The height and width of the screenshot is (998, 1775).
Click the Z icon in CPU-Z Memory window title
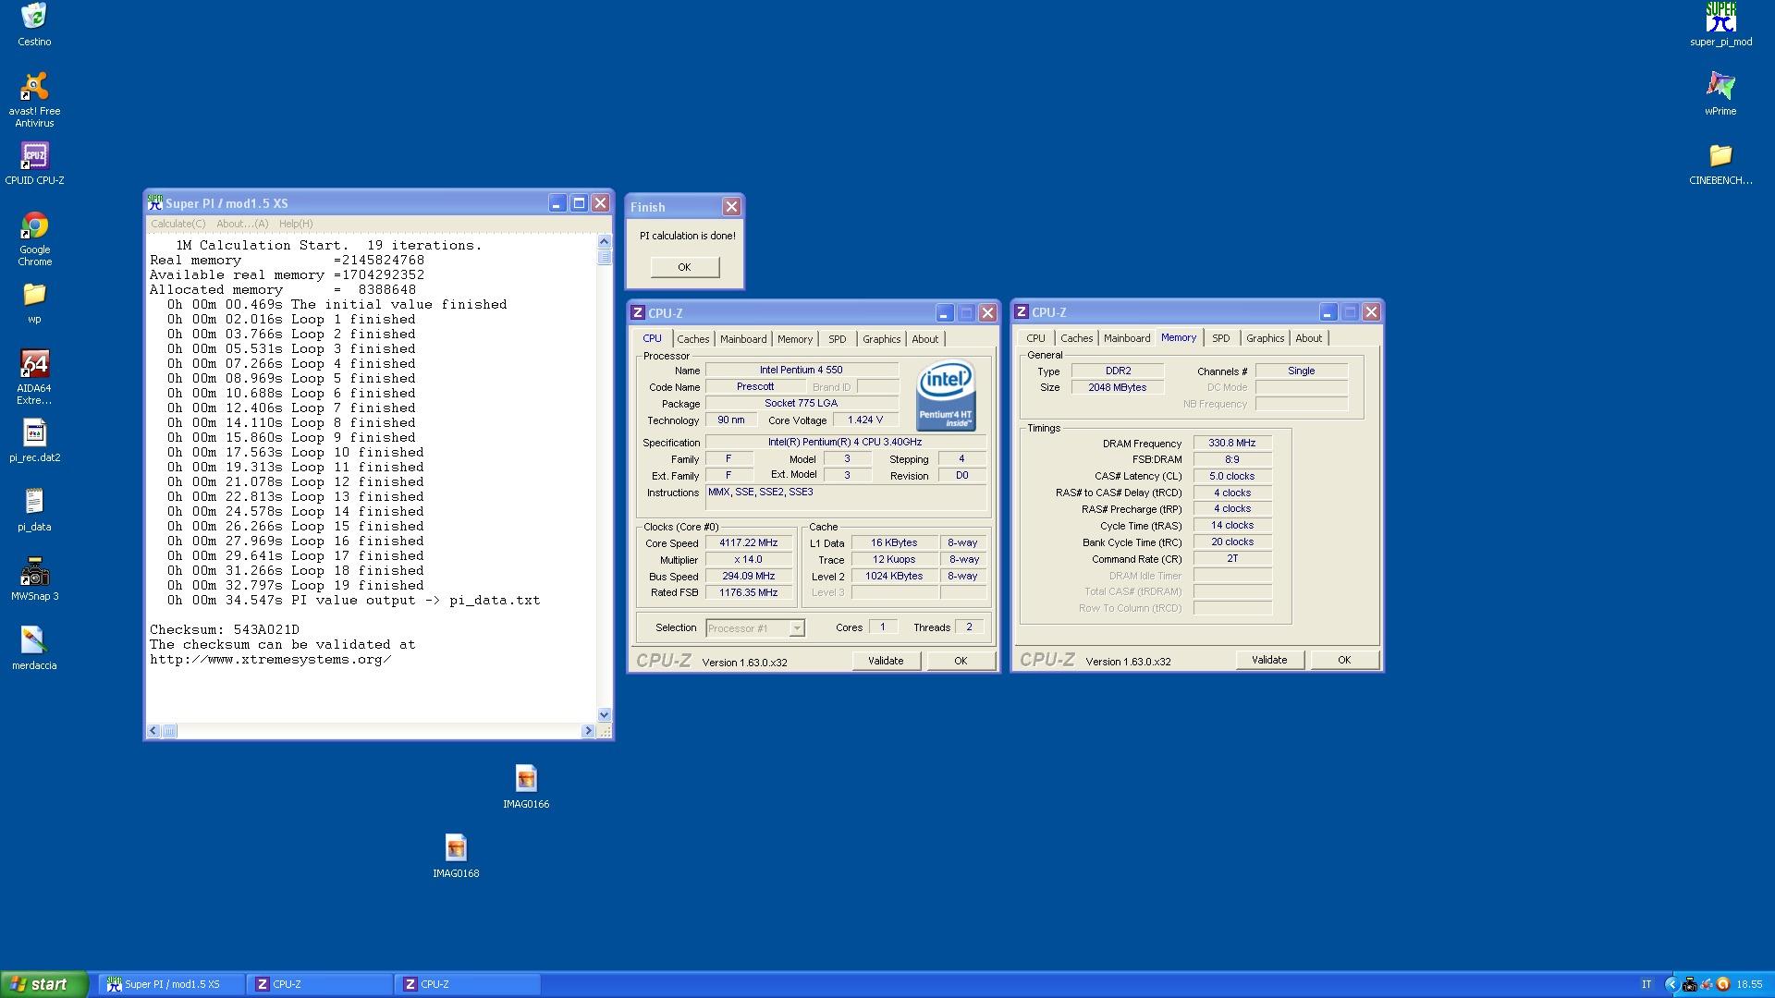pyautogui.click(x=1022, y=311)
